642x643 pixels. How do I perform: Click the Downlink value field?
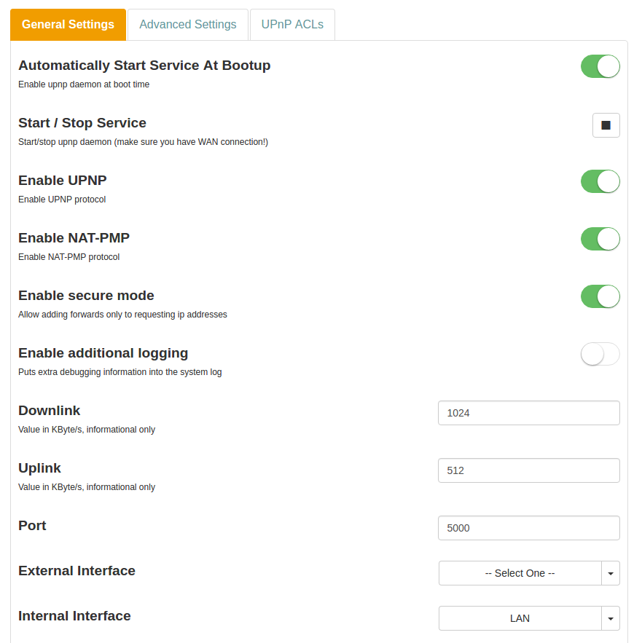[528, 413]
